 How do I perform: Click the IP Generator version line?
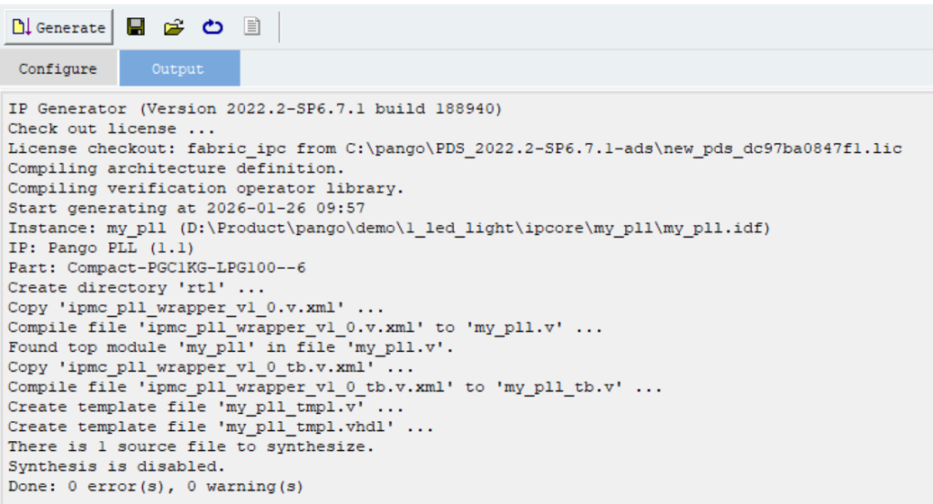(255, 108)
